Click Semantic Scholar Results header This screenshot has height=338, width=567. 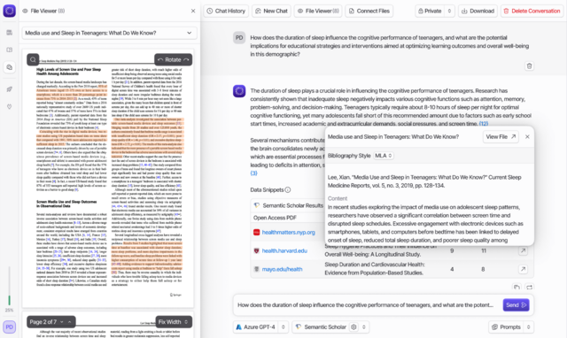[x=292, y=205]
